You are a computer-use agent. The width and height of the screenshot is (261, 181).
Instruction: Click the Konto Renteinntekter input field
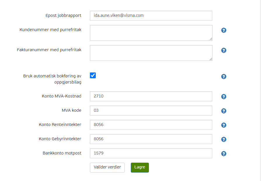coord(151,125)
